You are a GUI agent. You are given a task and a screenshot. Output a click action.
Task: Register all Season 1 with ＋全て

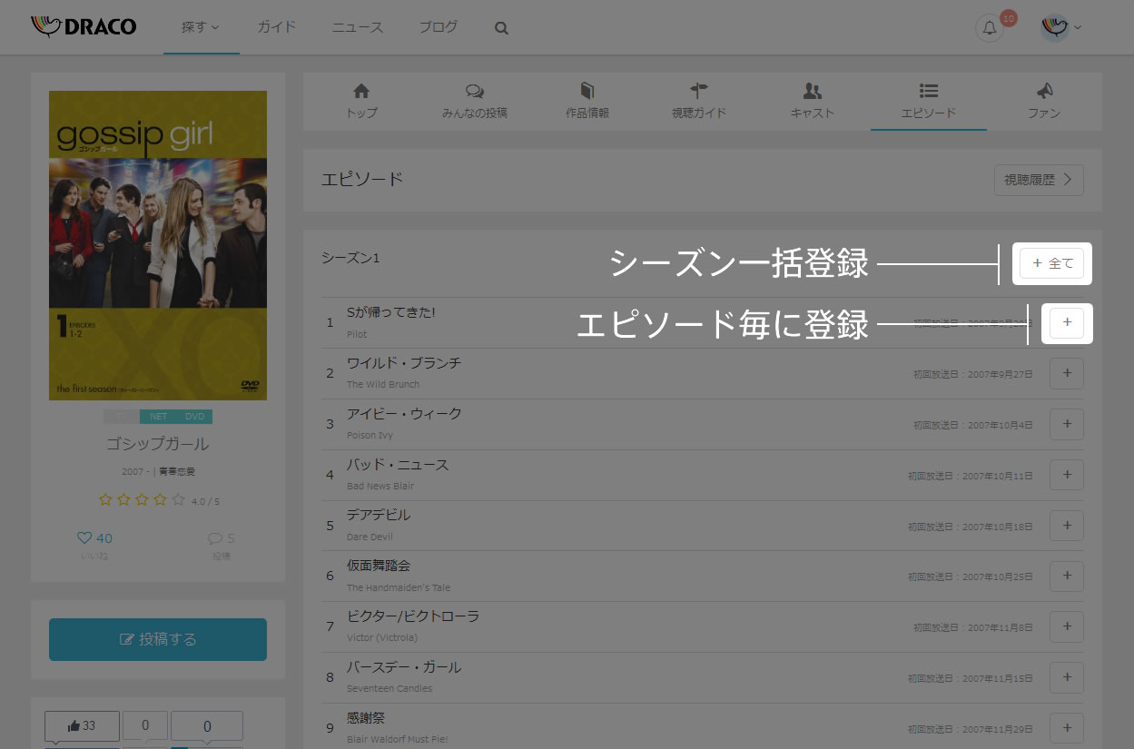pos(1052,264)
